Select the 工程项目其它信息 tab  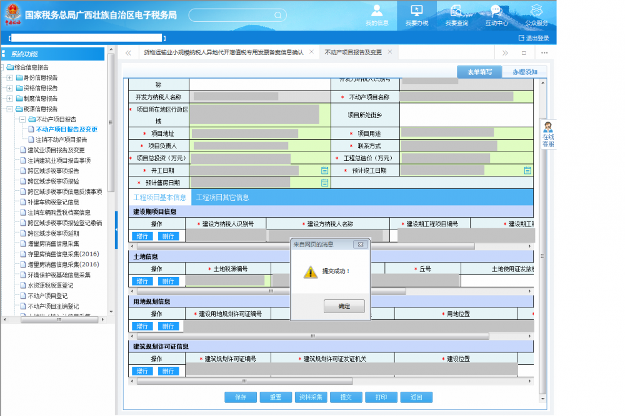click(x=222, y=197)
